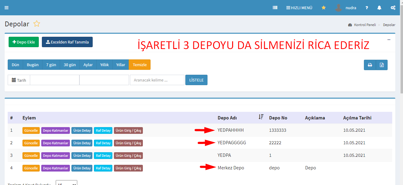Click Güncelle for YEDPAHHHH depot
Screen dimensions: 403x185
(x=31, y=130)
